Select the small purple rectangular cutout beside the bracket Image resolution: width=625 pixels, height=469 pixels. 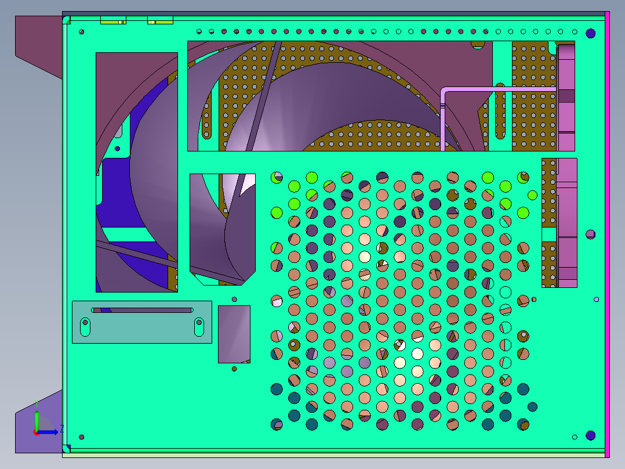(x=234, y=334)
